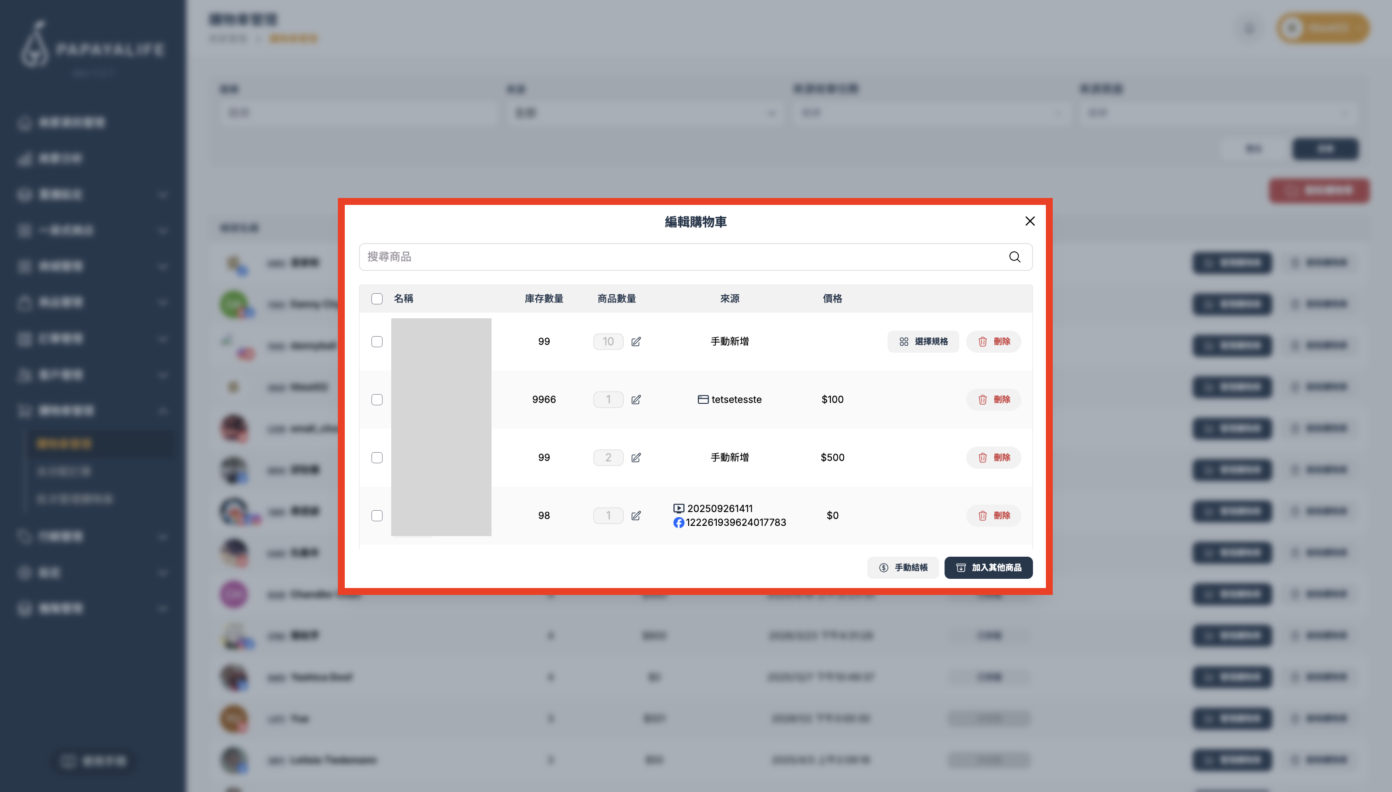Click the search magnifier icon in the modal

click(x=1015, y=257)
